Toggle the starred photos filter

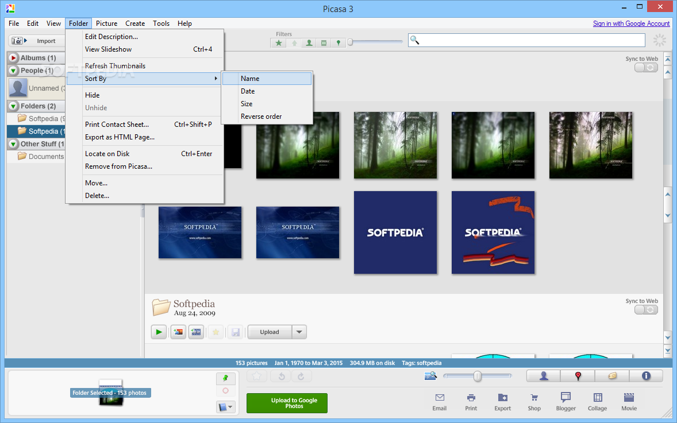[x=279, y=42]
